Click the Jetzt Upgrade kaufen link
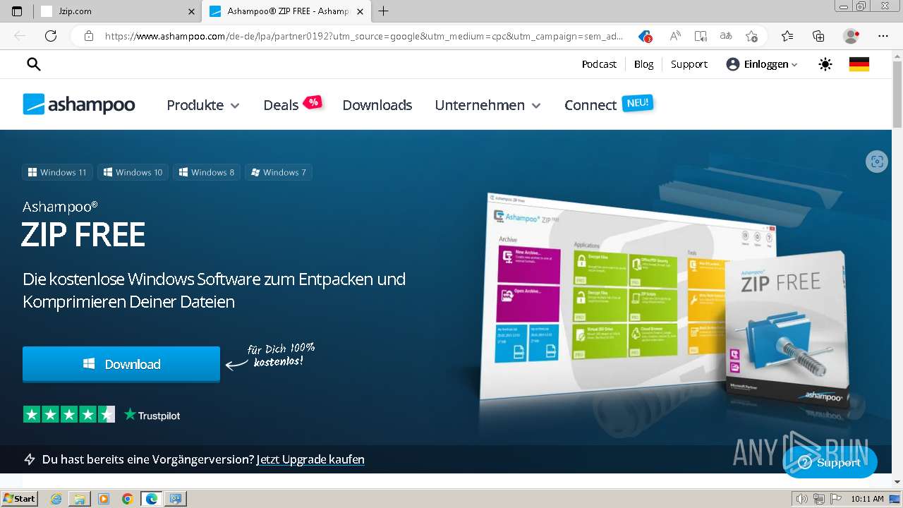The width and height of the screenshot is (903, 508). point(310,459)
